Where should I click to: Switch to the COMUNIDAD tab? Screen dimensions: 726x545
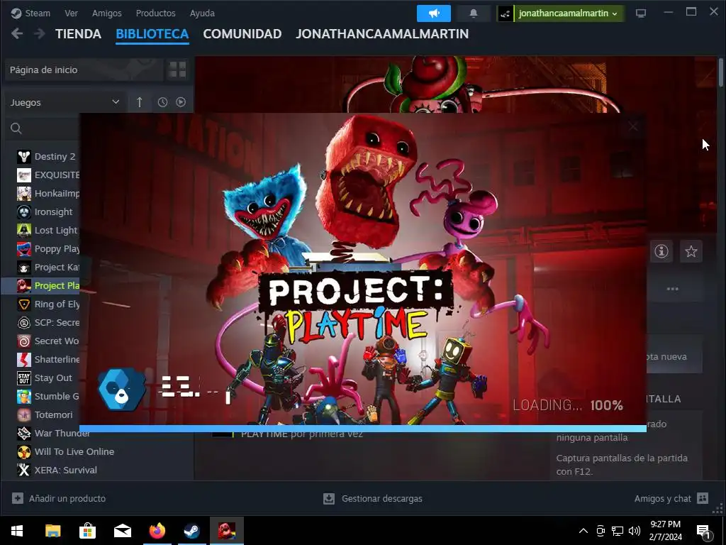(x=242, y=34)
